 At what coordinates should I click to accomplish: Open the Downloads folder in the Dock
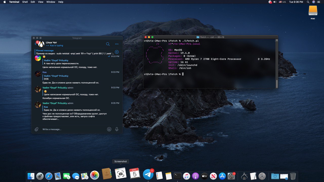[275, 176]
